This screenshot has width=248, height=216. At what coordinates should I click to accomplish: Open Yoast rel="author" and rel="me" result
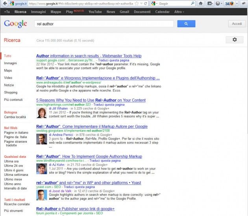tap(89, 183)
